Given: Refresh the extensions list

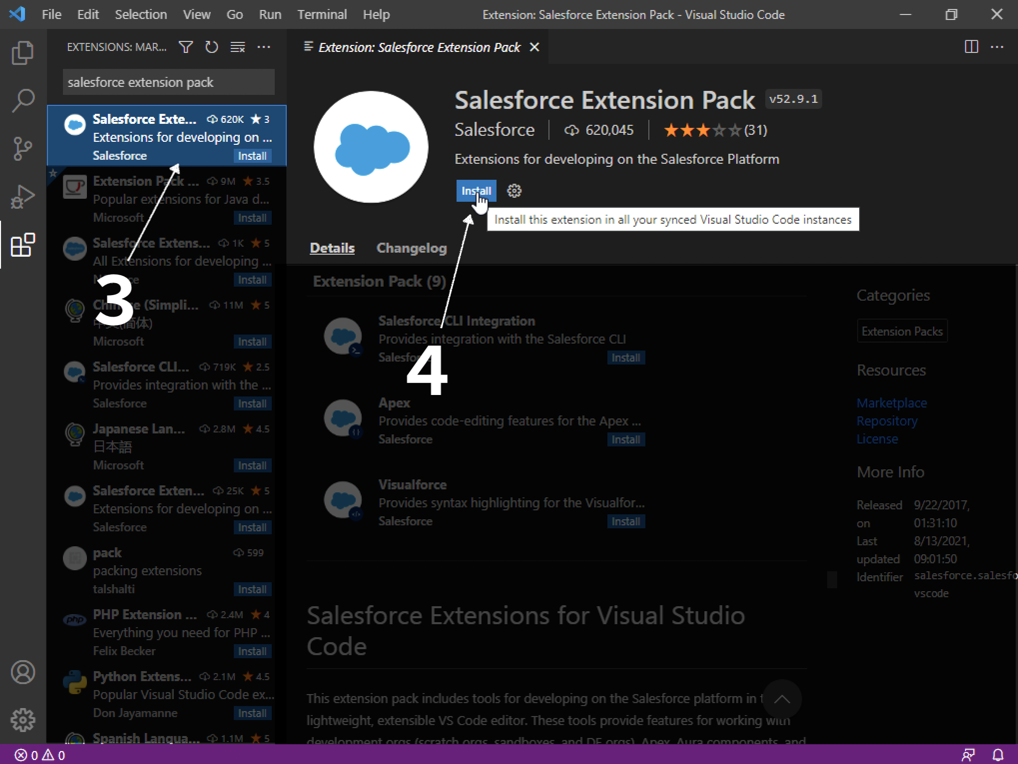Looking at the screenshot, I should (x=212, y=47).
